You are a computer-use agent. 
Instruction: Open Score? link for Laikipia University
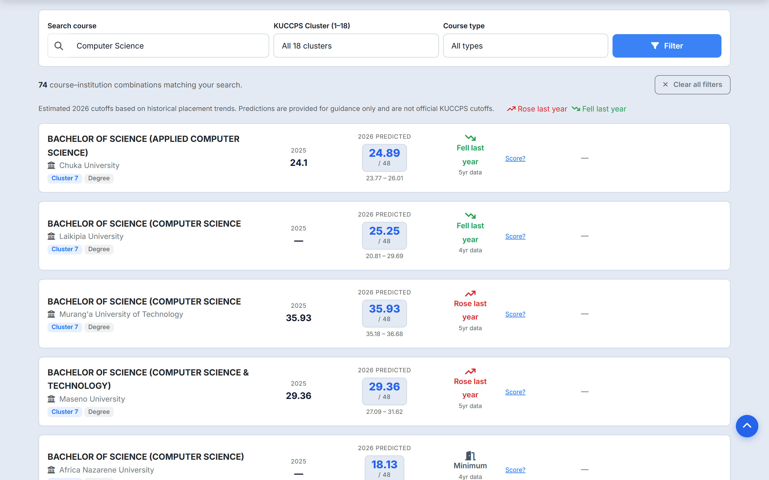515,236
